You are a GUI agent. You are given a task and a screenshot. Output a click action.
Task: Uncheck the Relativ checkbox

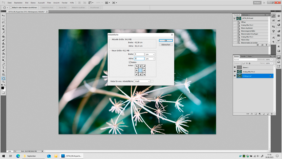[x=130, y=62]
